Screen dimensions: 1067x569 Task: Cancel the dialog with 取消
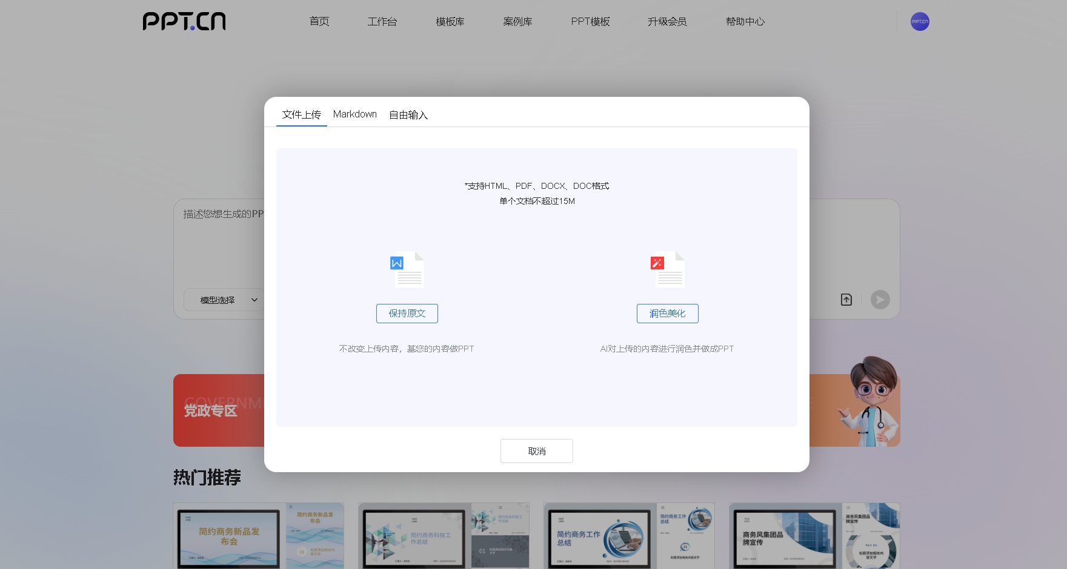tap(536, 451)
